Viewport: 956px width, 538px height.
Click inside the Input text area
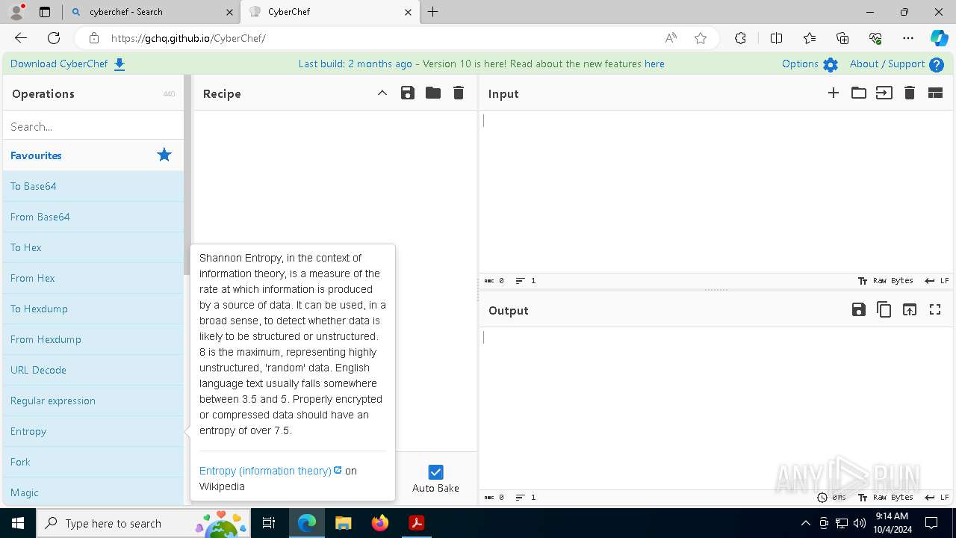[x=716, y=191]
